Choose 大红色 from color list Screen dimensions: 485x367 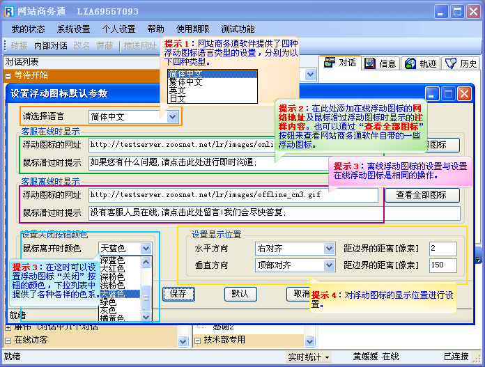pos(120,268)
